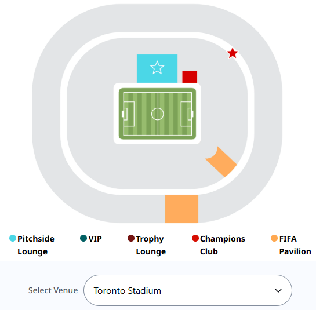Image resolution: width=316 pixels, height=310 pixels.
Task: Click the Champions Club legend label
Action: coord(223,245)
